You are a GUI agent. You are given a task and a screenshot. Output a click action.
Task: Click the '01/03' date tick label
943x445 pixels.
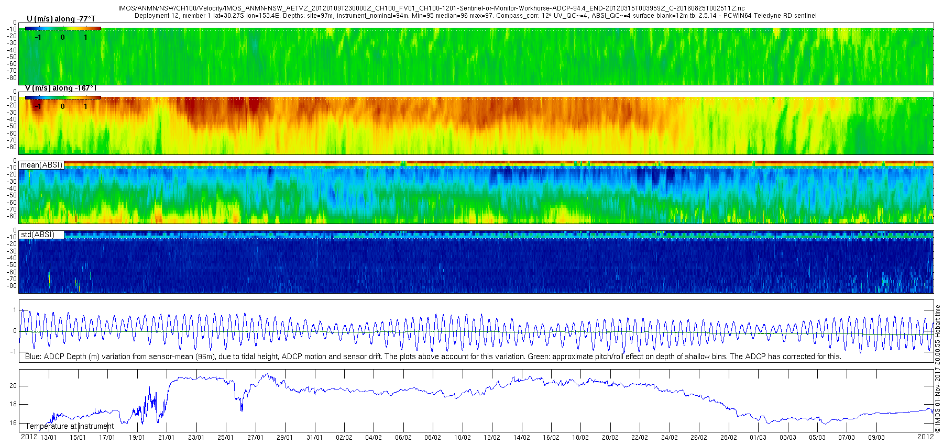(x=758, y=438)
